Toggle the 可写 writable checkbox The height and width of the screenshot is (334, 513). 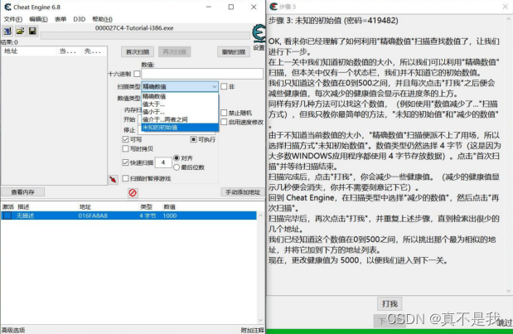pos(125,140)
